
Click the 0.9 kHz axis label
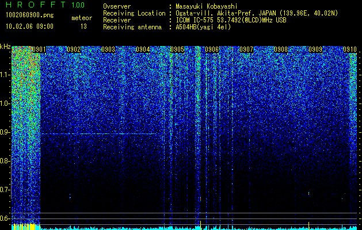coord(5,132)
